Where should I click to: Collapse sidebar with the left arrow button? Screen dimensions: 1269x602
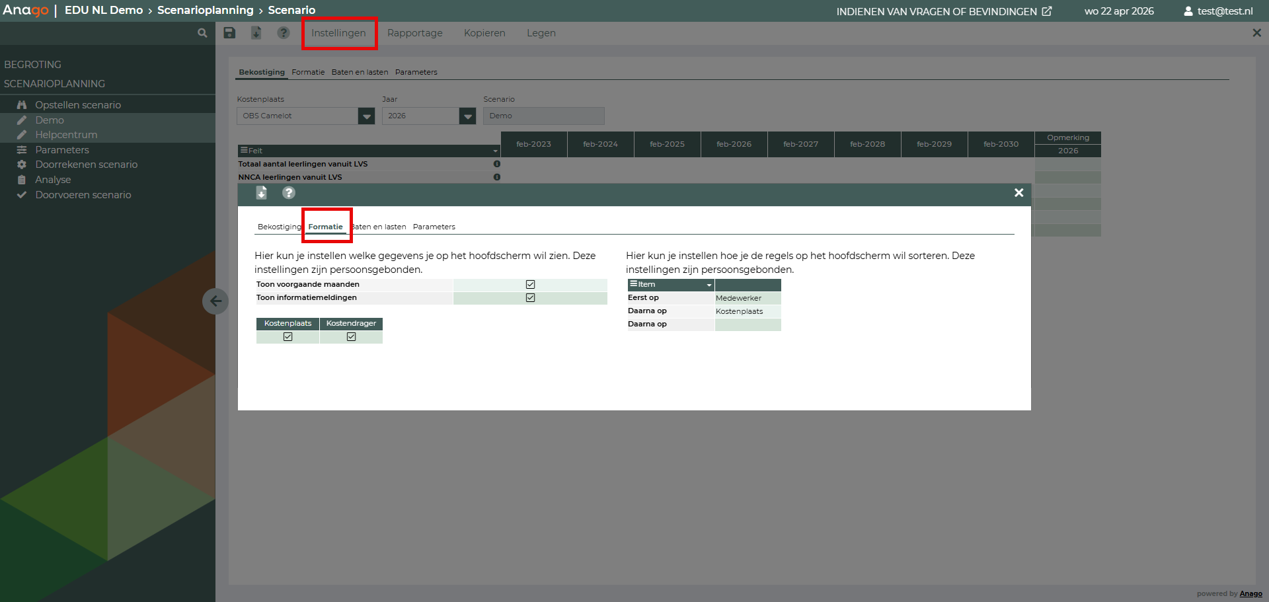pyautogui.click(x=215, y=301)
